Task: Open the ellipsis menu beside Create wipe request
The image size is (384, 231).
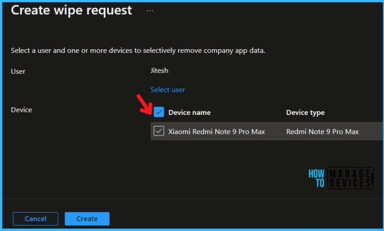Action: (x=150, y=11)
